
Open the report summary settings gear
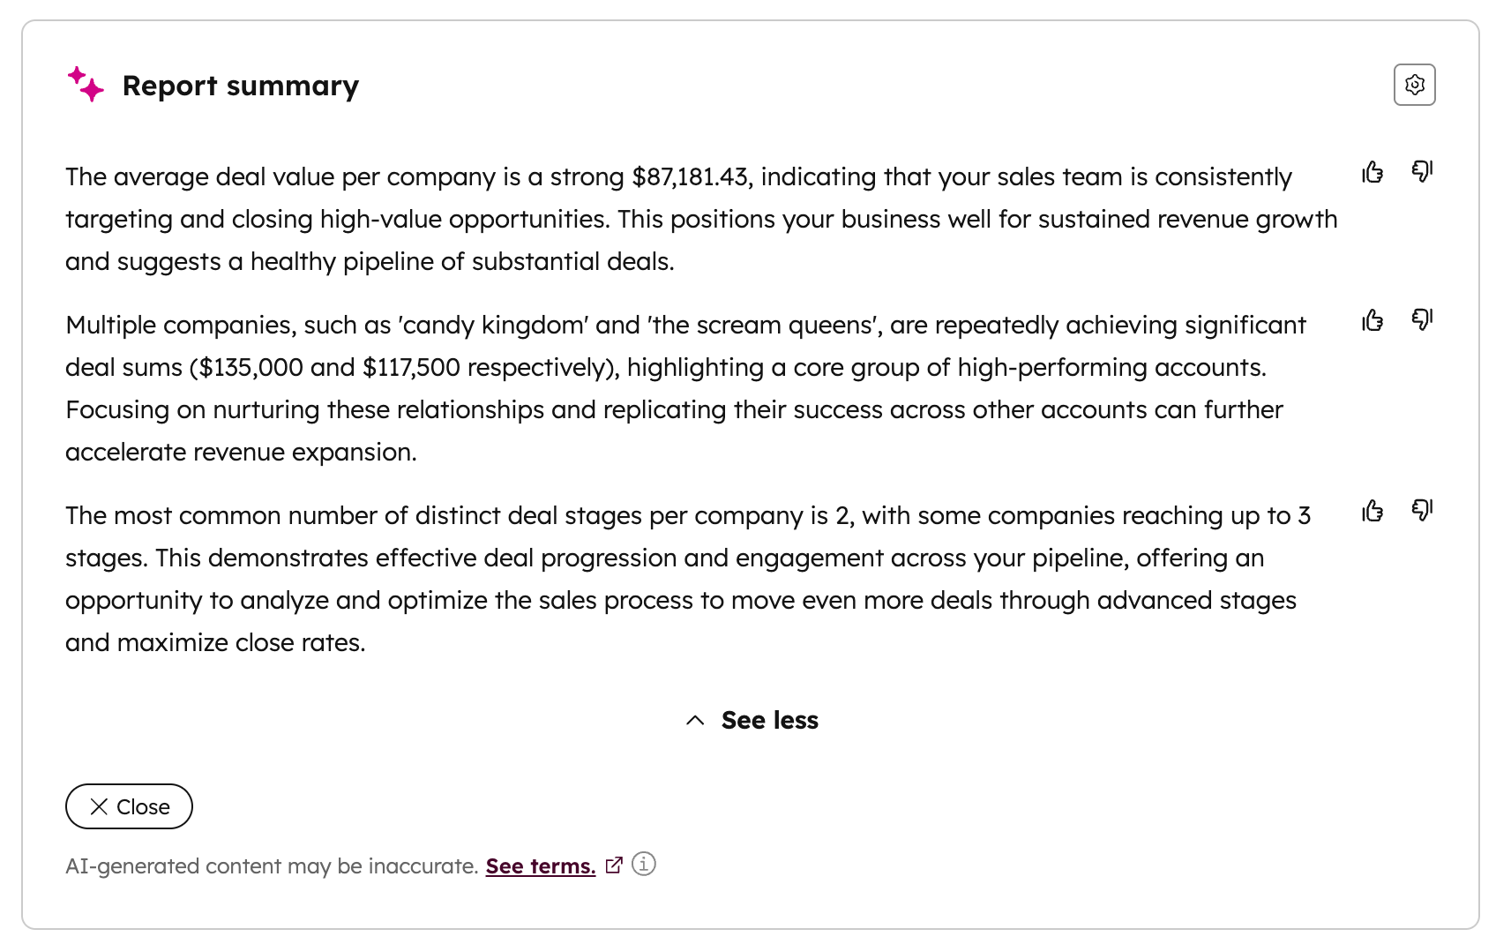[x=1414, y=85]
